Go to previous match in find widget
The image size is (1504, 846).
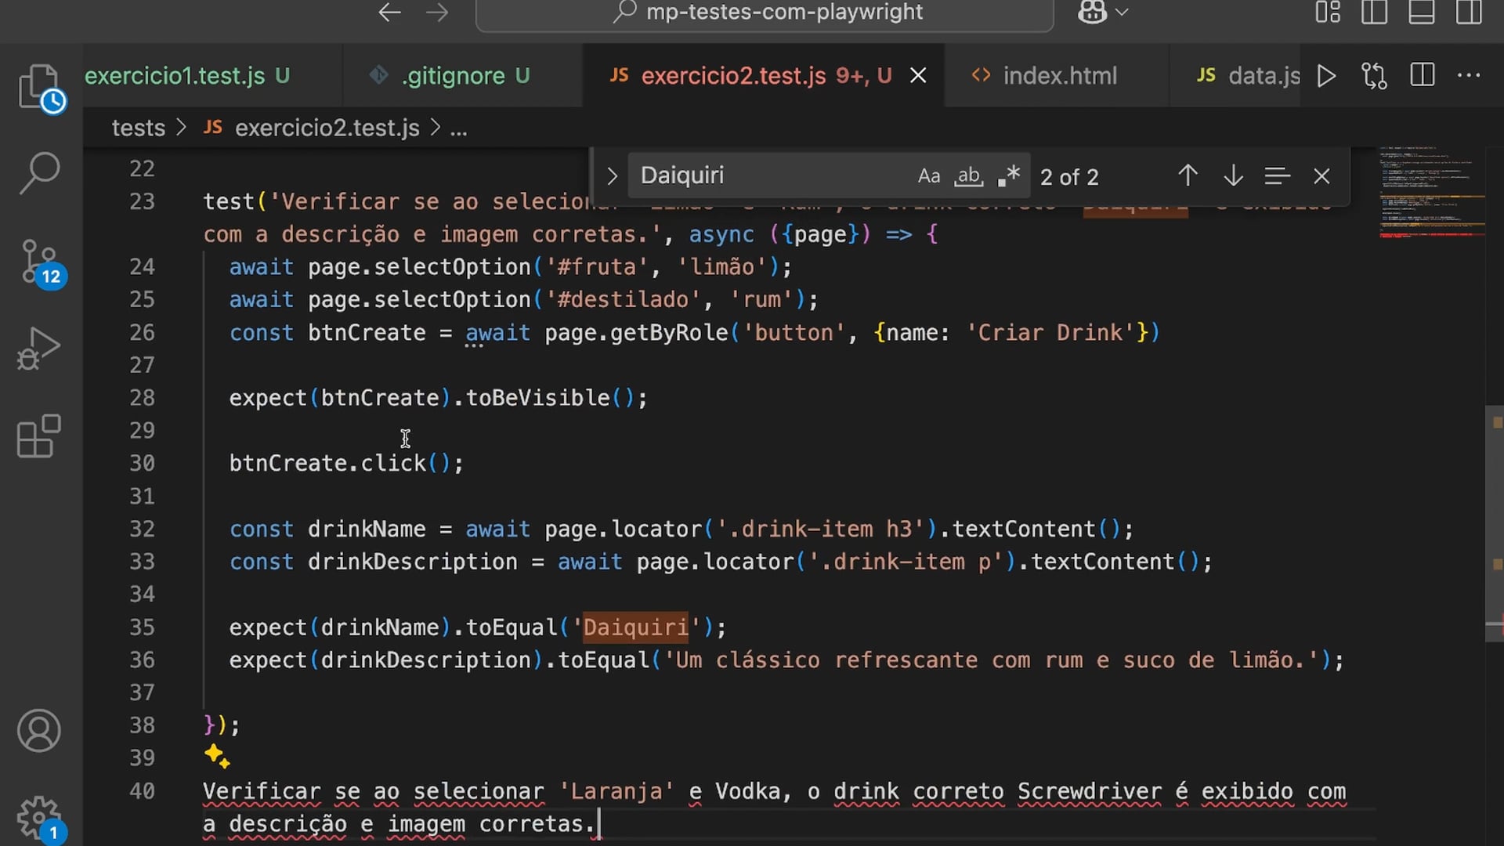point(1188,176)
